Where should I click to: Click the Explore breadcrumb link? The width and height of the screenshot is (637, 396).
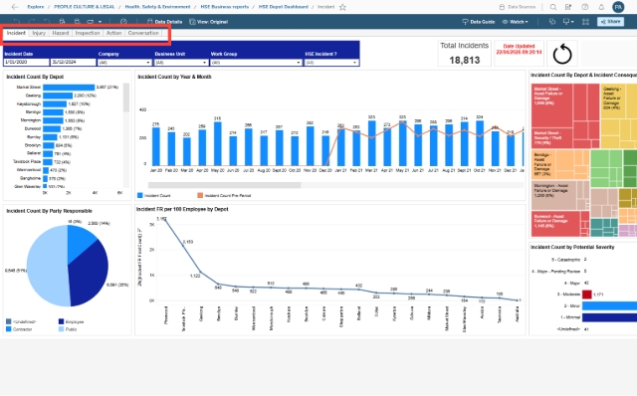pyautogui.click(x=36, y=7)
